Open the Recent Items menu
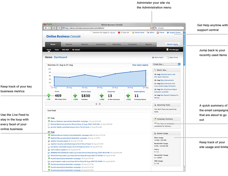 [173, 44]
